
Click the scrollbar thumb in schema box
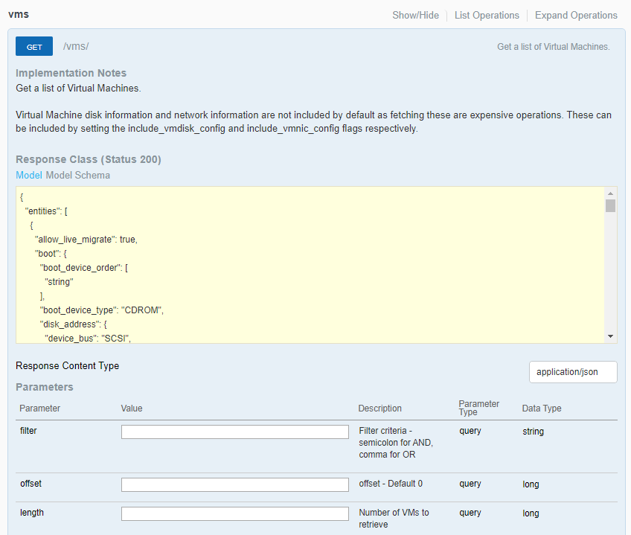611,206
